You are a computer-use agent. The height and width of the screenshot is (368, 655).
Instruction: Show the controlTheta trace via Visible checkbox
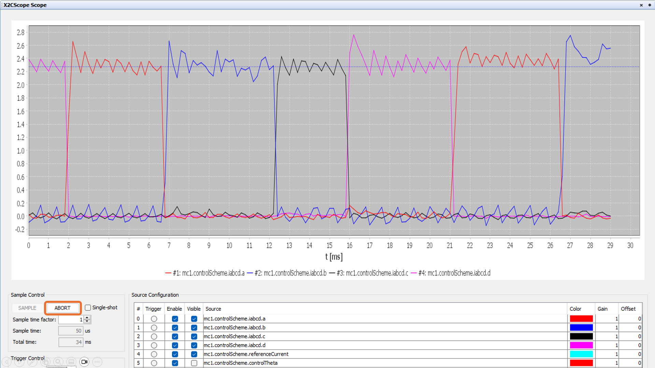(194, 363)
